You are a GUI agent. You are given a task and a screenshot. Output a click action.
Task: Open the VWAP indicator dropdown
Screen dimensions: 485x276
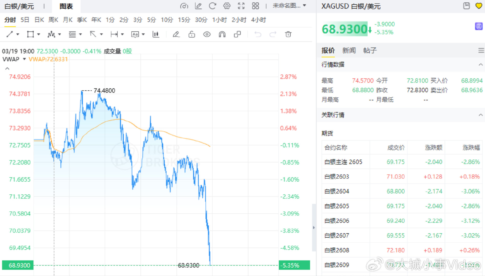click(24, 59)
